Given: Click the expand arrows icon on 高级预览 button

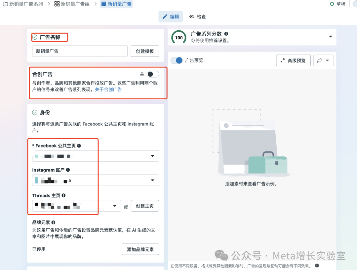Looking at the screenshot, I should pos(283,60).
